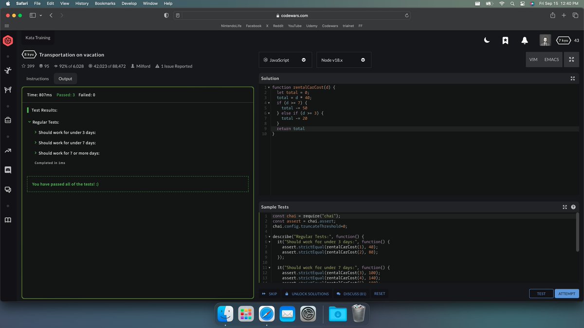This screenshot has height=328, width=584.
Task: Switch to the Output tab
Action: pos(65,79)
